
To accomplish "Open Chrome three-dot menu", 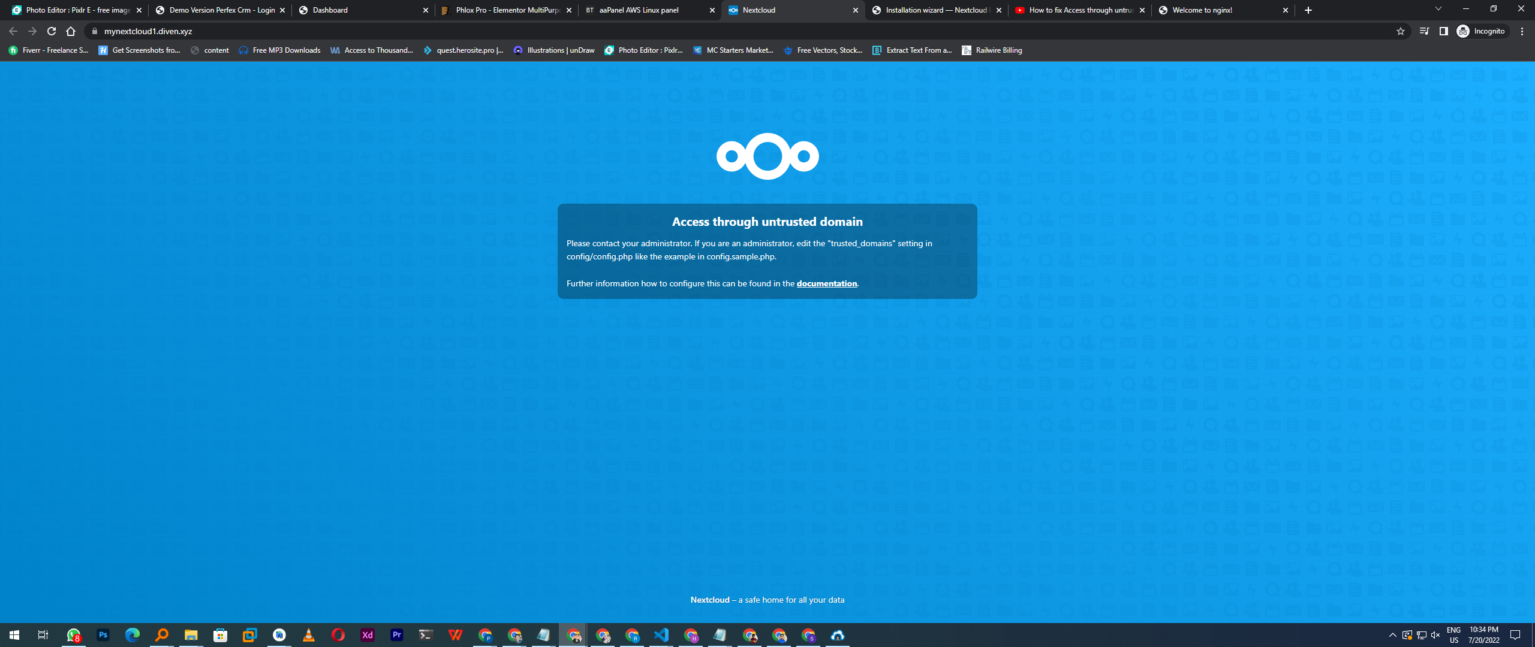I will coord(1522,31).
